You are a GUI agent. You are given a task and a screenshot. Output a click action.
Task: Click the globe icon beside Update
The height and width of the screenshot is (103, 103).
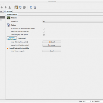pyautogui.click(x=8, y=25)
